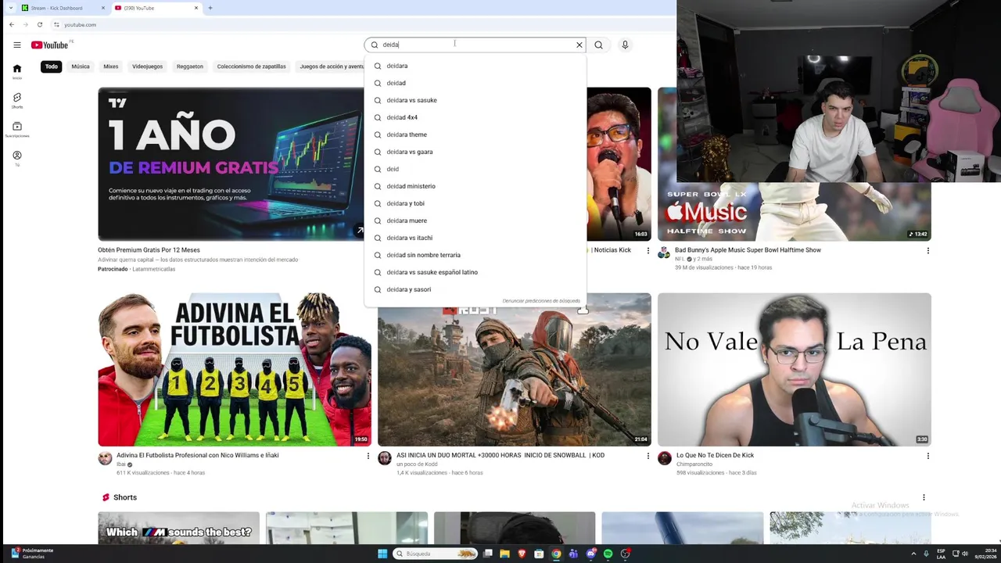Choose suggestion 'deidad'
The image size is (1001, 563).
[475, 83]
